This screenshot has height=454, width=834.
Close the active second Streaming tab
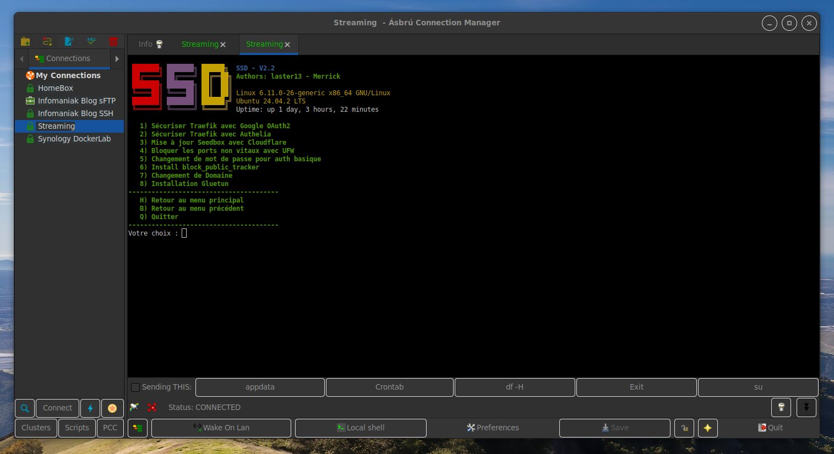(x=287, y=45)
